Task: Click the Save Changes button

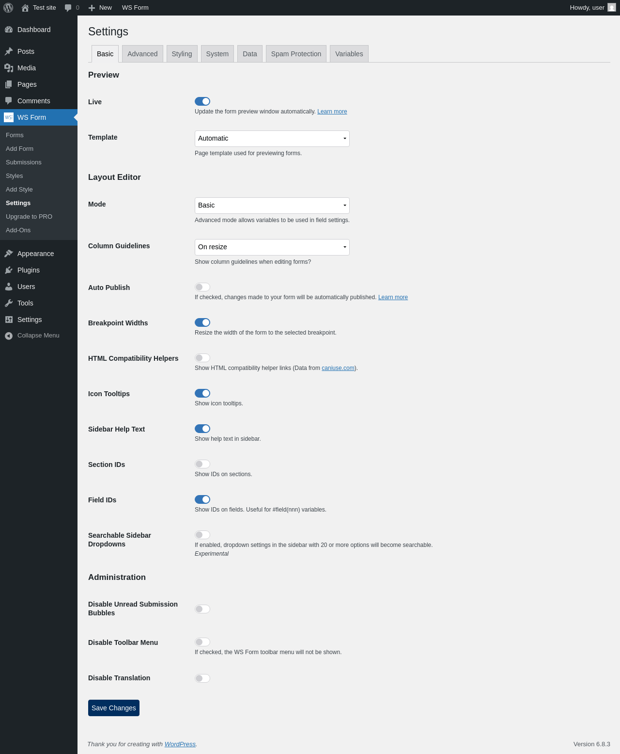Action: [x=114, y=708]
